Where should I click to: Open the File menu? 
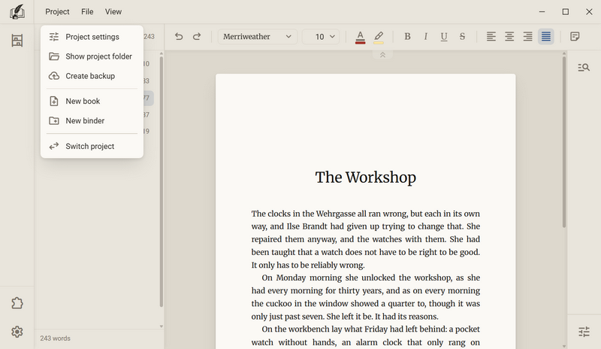[x=87, y=11]
